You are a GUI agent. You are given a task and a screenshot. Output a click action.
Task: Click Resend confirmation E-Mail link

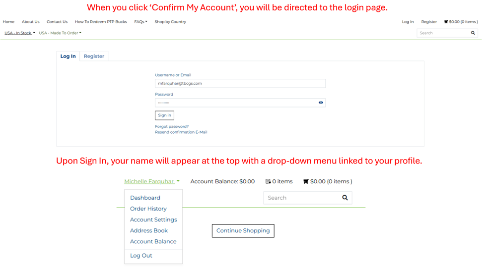181,132
